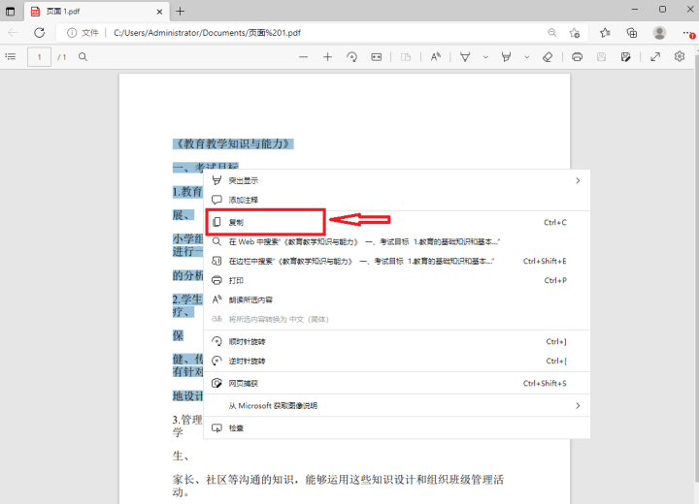Open the user profile menu

click(x=659, y=33)
